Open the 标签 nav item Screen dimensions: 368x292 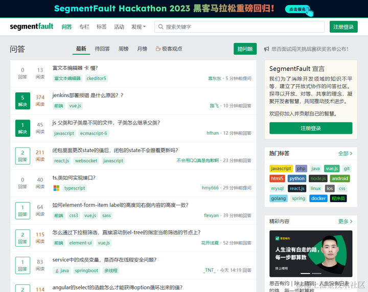[x=102, y=27]
